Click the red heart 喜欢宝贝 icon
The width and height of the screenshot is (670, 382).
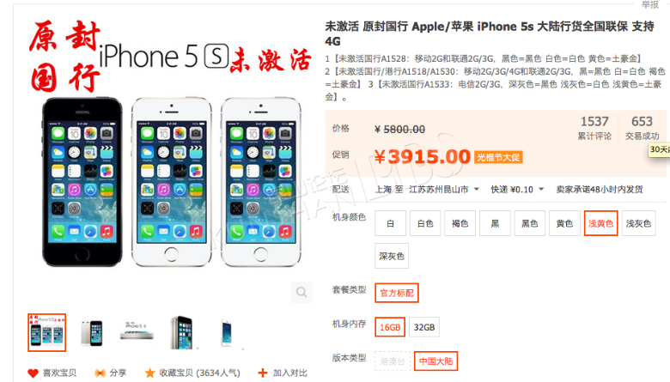coord(33,373)
